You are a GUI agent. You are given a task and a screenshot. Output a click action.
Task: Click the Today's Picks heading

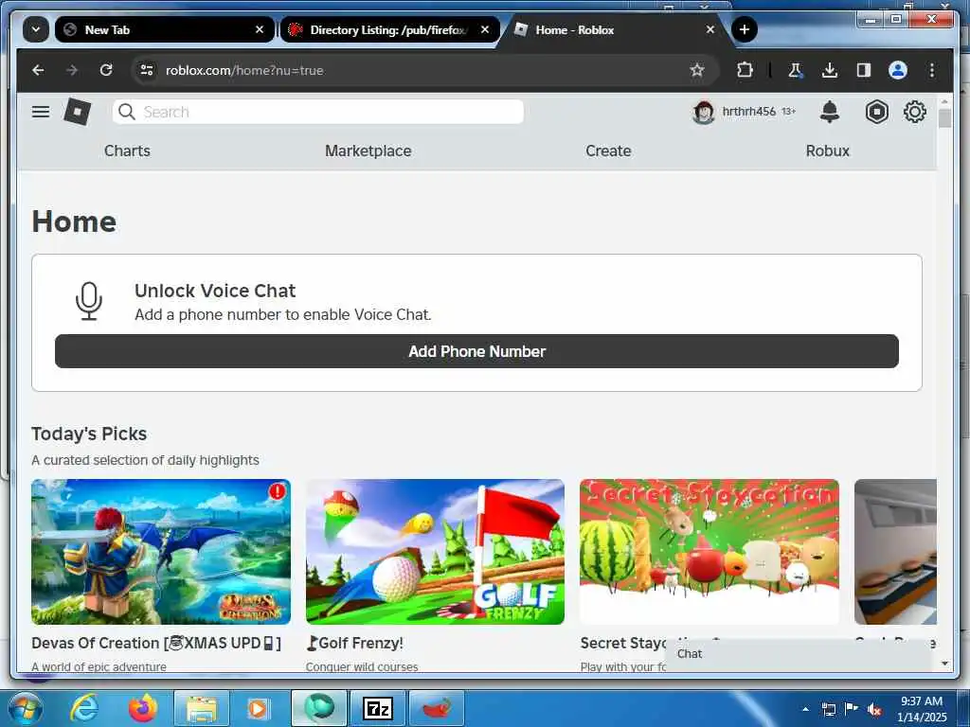[89, 434]
